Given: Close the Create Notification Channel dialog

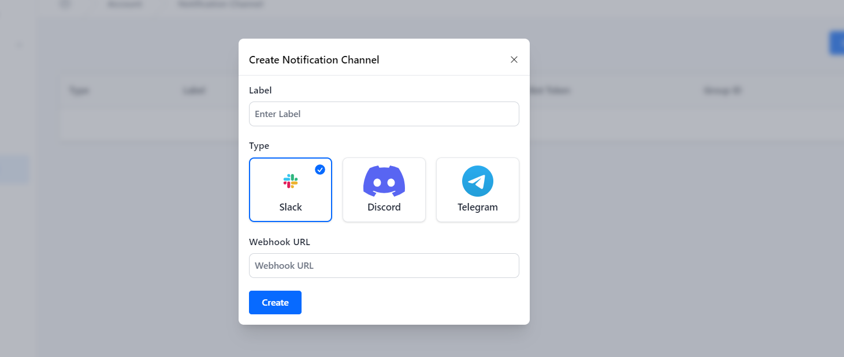Looking at the screenshot, I should click(x=514, y=60).
